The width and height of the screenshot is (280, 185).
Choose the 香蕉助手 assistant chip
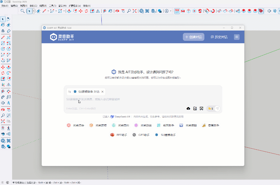[x=210, y=125]
